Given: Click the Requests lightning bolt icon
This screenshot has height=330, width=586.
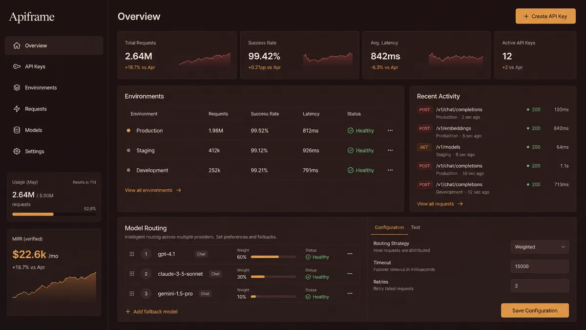Looking at the screenshot, I should tap(17, 109).
